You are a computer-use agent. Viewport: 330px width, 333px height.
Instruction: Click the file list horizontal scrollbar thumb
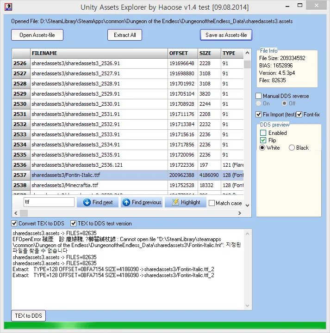(24, 213)
